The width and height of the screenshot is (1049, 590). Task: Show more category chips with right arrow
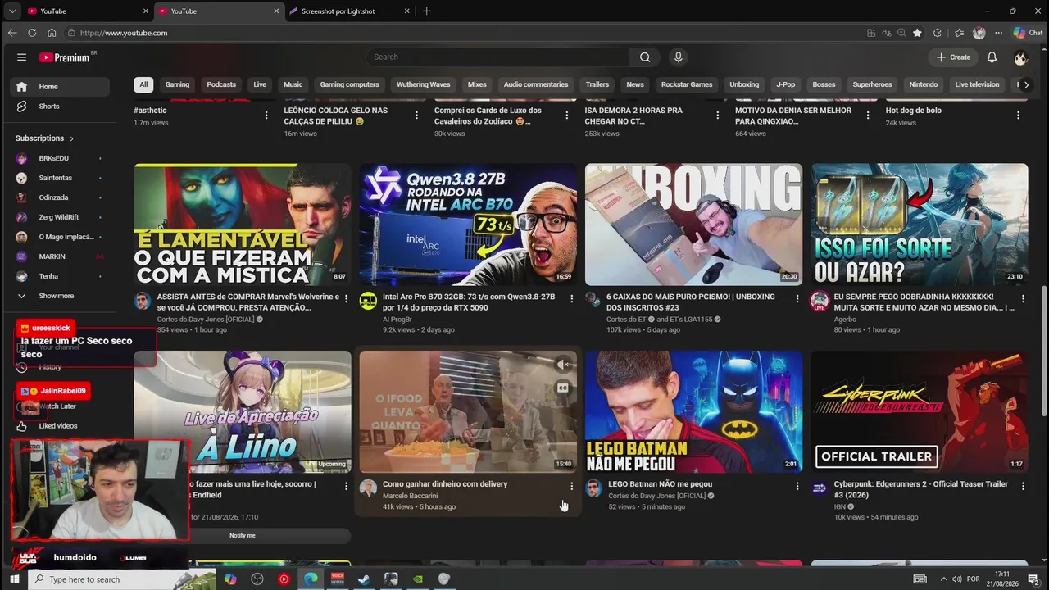coord(1026,84)
